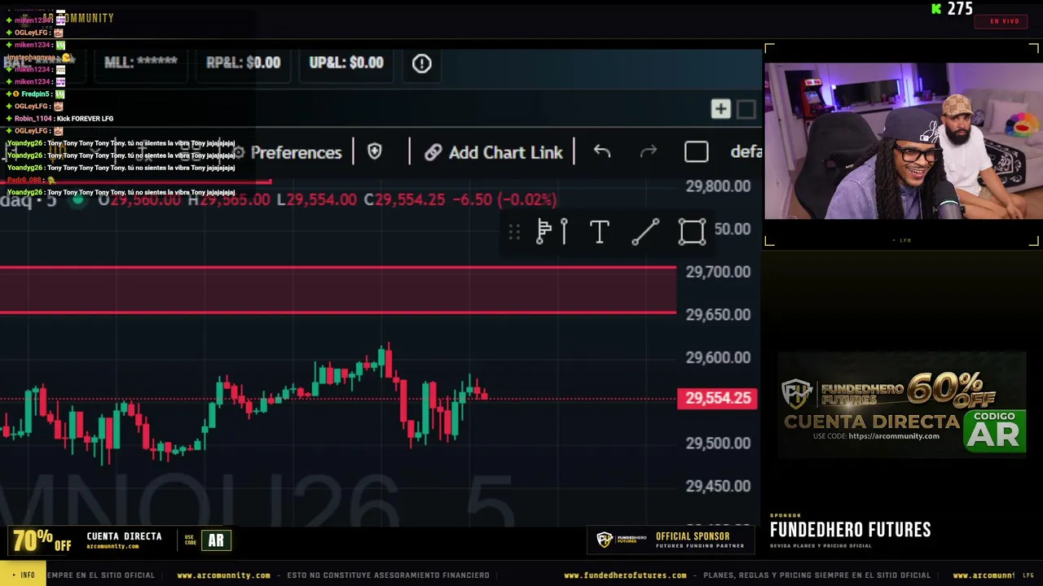Click the 29,500.00 price axis label
This screenshot has height=586, width=1043.
pos(718,444)
